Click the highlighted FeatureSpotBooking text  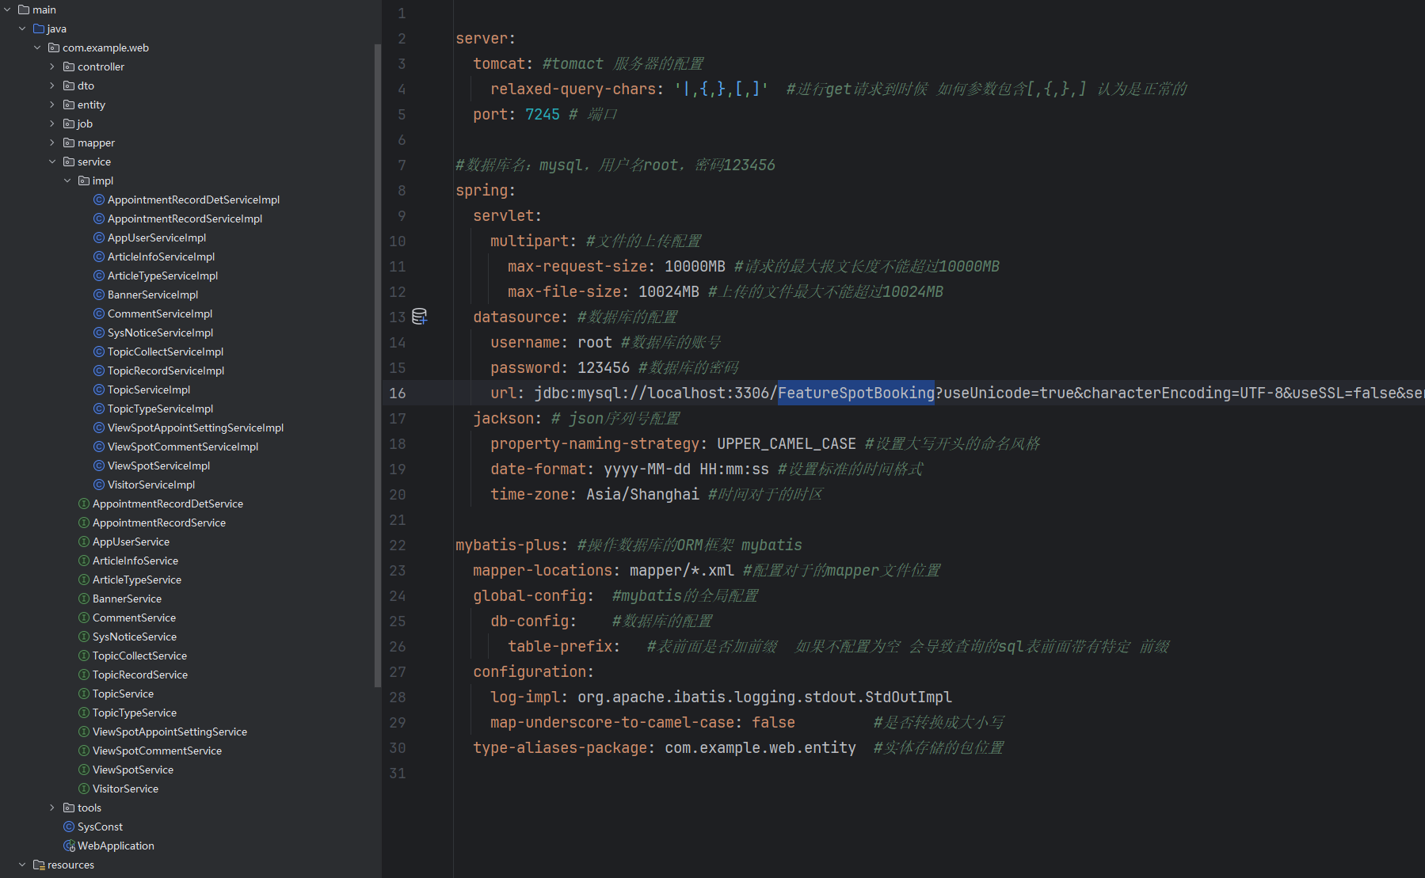click(855, 393)
